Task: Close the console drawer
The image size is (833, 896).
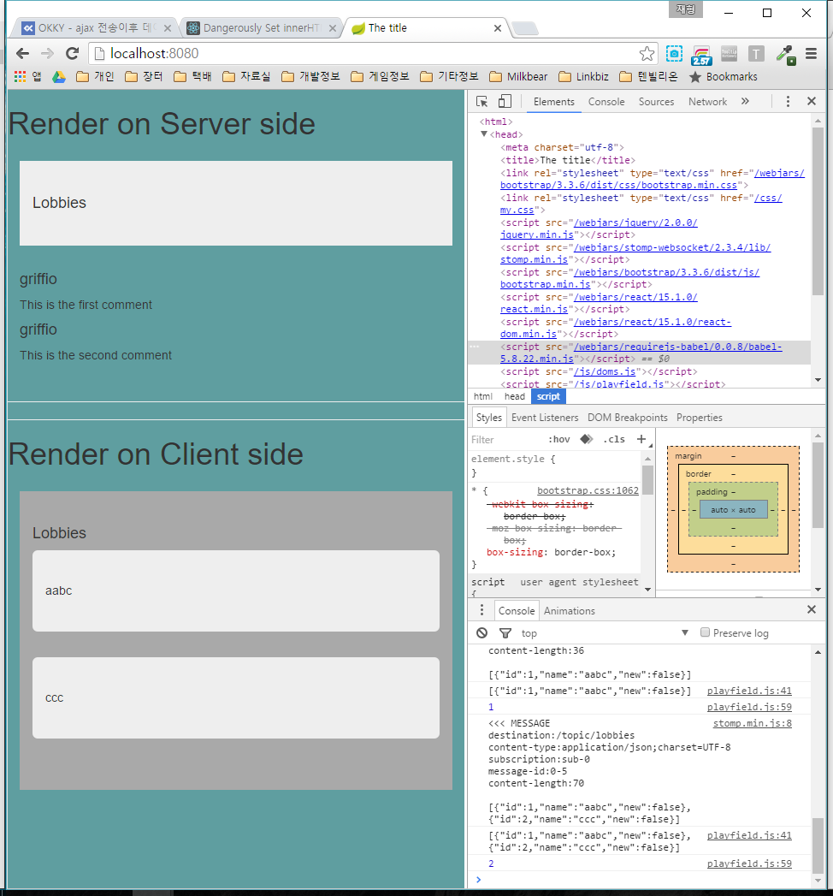Action: [812, 609]
